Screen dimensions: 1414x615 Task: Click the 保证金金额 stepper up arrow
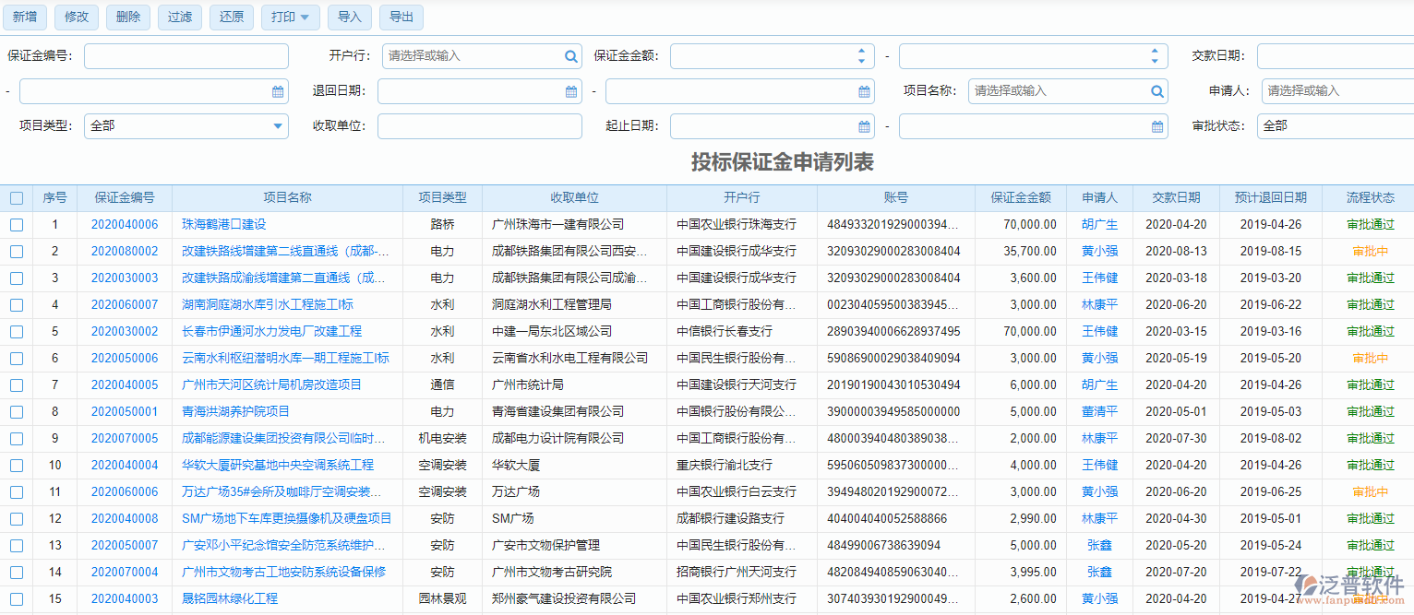[x=861, y=50]
